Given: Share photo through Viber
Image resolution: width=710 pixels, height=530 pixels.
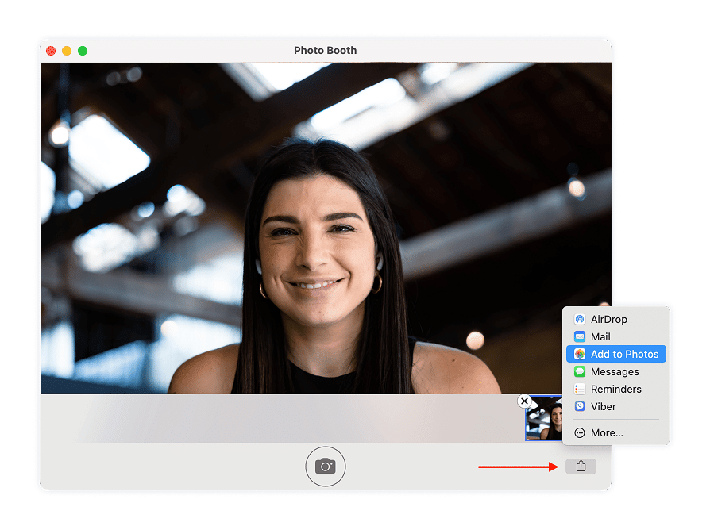Looking at the screenshot, I should tap(615, 406).
